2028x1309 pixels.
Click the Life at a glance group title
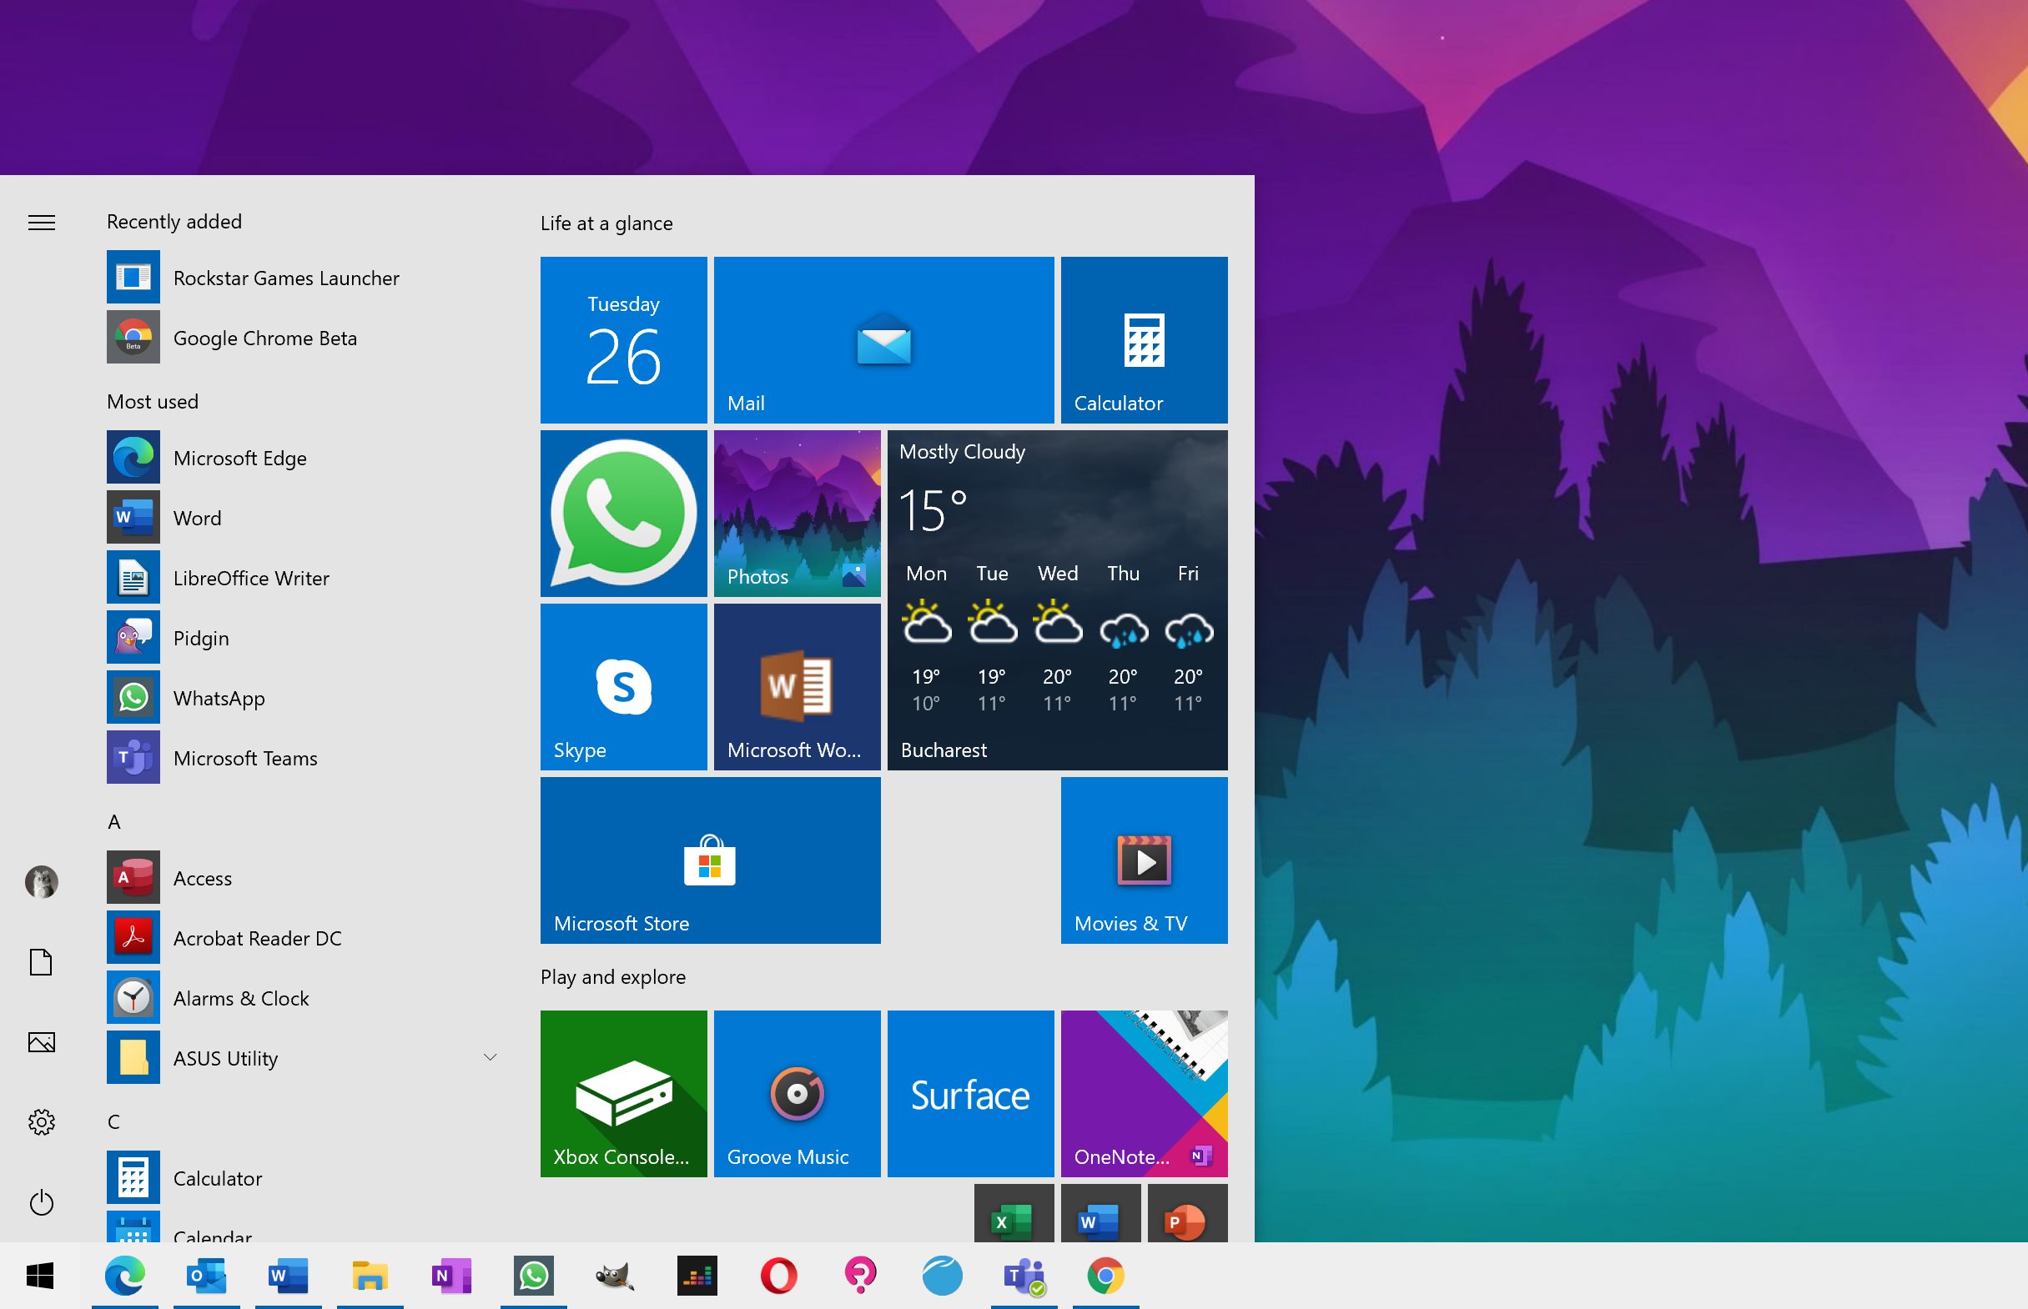coord(606,223)
